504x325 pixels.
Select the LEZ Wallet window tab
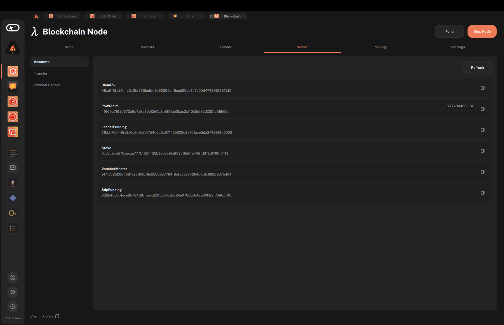coord(104,16)
